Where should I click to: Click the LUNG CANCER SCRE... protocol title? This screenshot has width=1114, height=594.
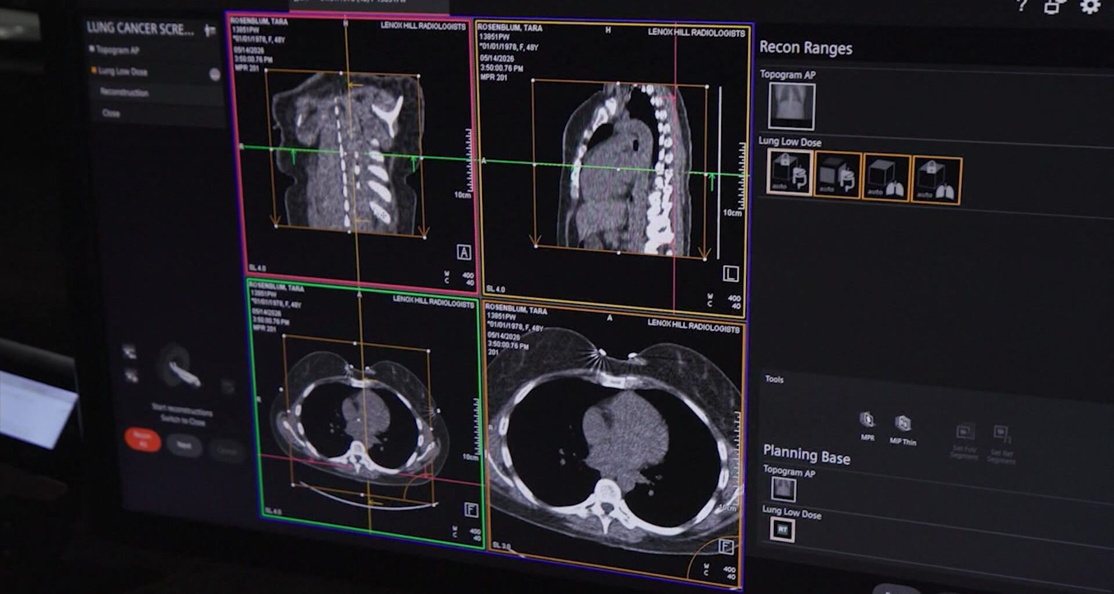[x=140, y=28]
